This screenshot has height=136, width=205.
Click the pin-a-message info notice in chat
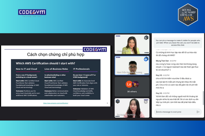[x=178, y=43]
